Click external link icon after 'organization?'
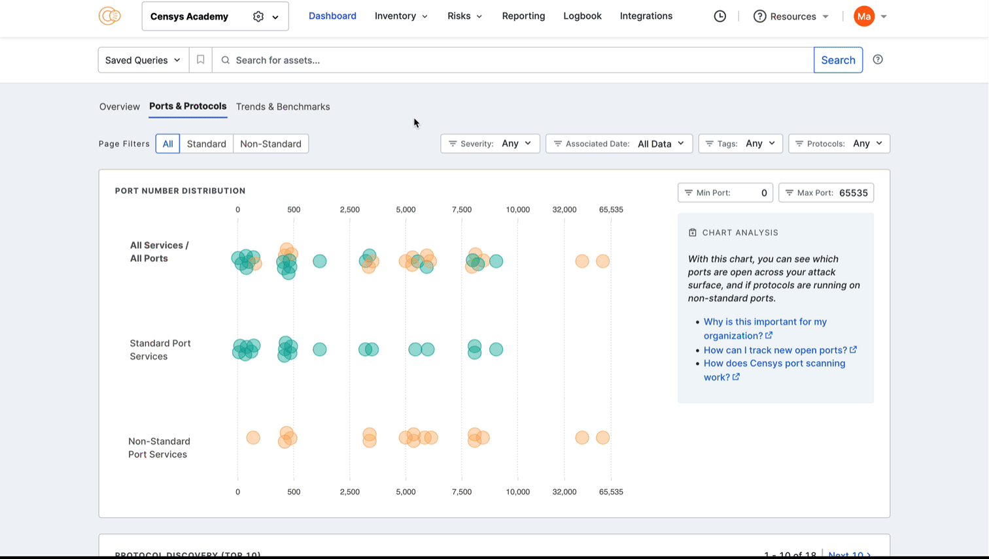Screen dimensions: 989x559 [769, 336]
